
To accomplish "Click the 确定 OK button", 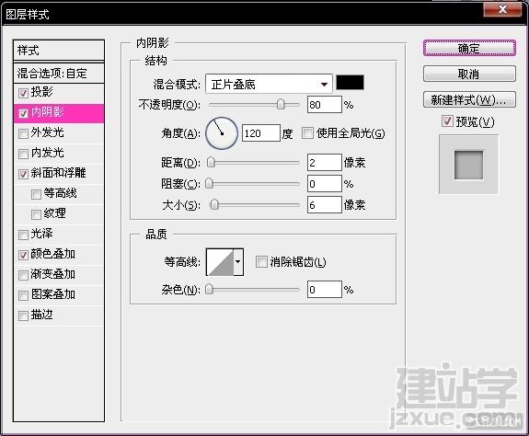I will pyautogui.click(x=469, y=48).
